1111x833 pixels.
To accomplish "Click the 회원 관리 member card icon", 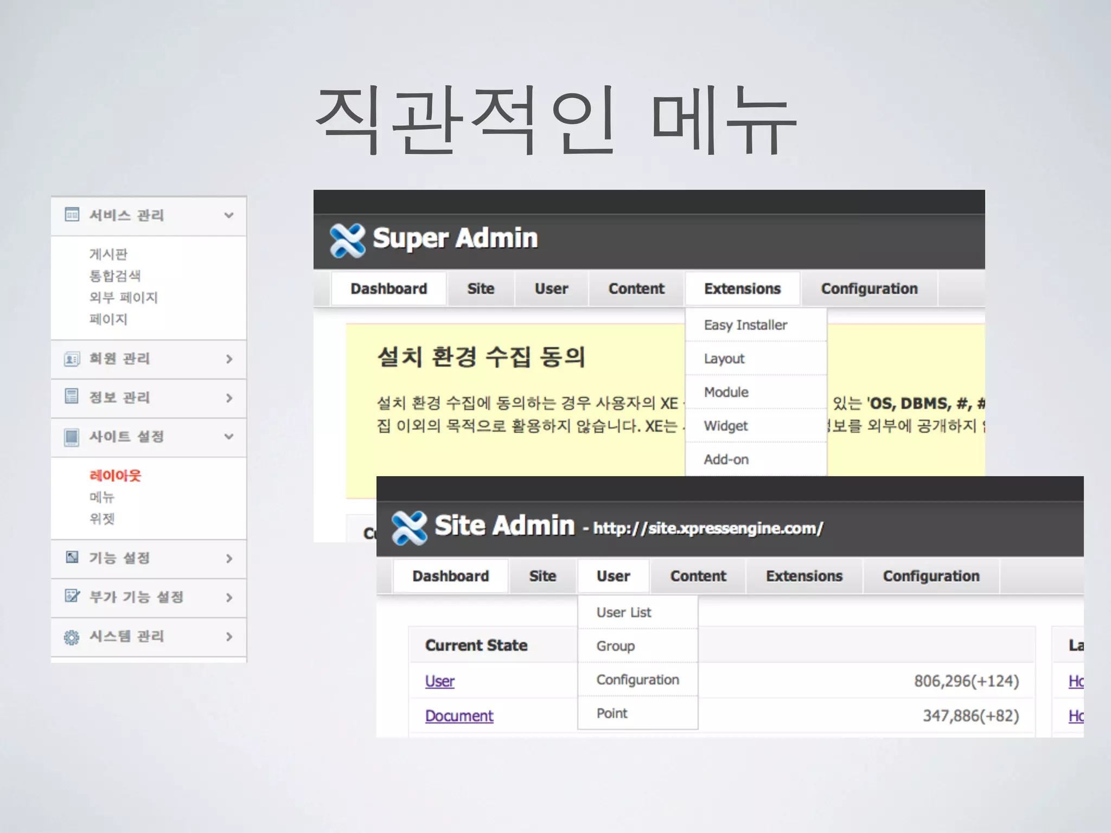I will [72, 359].
